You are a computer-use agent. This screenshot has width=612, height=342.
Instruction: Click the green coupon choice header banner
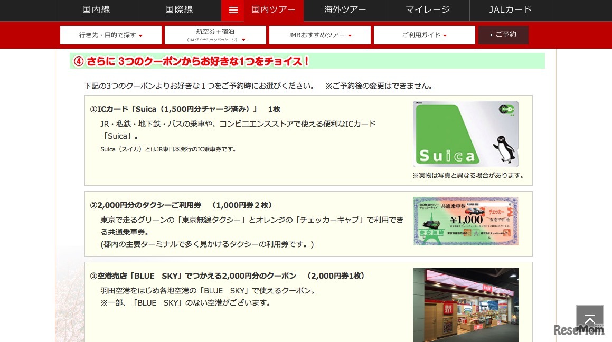point(307,60)
